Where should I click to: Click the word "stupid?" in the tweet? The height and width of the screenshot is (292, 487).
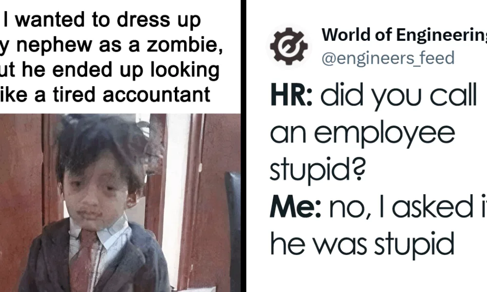pyautogui.click(x=318, y=170)
